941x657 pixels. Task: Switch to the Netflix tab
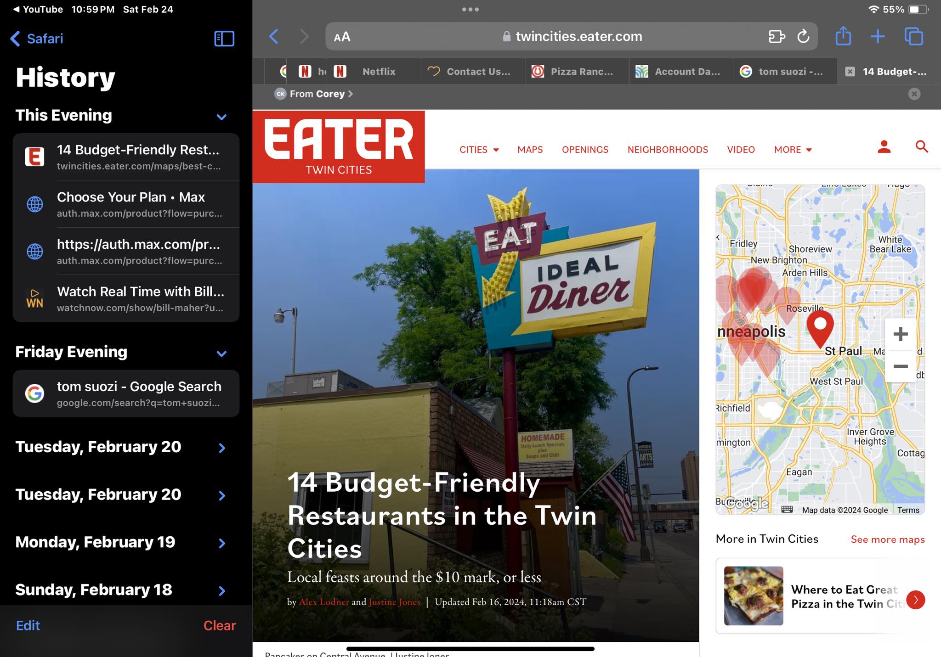pyautogui.click(x=373, y=72)
